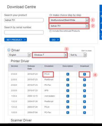Download the PostScript 1.0.2.0 printer driver
This screenshot has height=126, width=102.
(x=84, y=102)
